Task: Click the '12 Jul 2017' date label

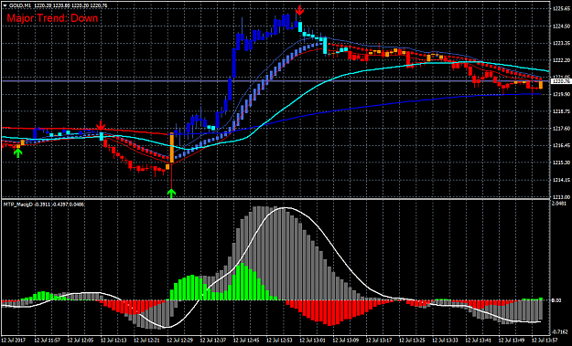Action: [14, 341]
